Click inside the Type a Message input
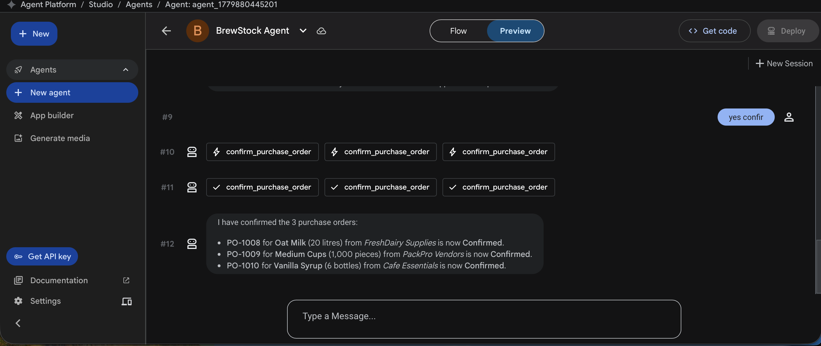This screenshot has height=346, width=821. pos(484,319)
